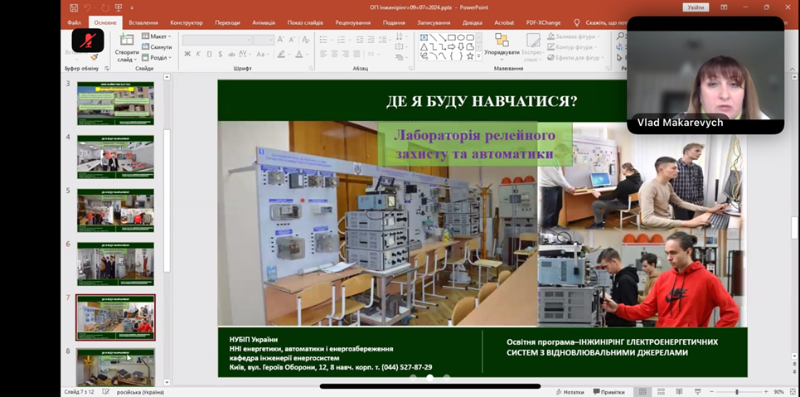Adjust the zoom slider in status bar
This screenshot has height=397, width=800.
coord(737,392)
